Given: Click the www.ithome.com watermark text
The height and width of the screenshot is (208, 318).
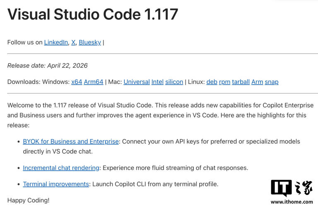Looking at the screenshot, I should (x=292, y=202).
